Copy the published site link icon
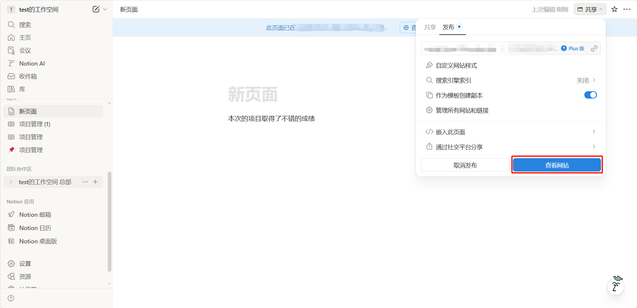This screenshot has width=637, height=308. [594, 49]
